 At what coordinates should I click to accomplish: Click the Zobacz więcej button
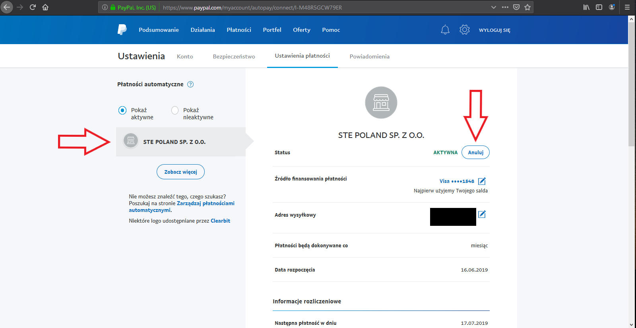pos(180,172)
